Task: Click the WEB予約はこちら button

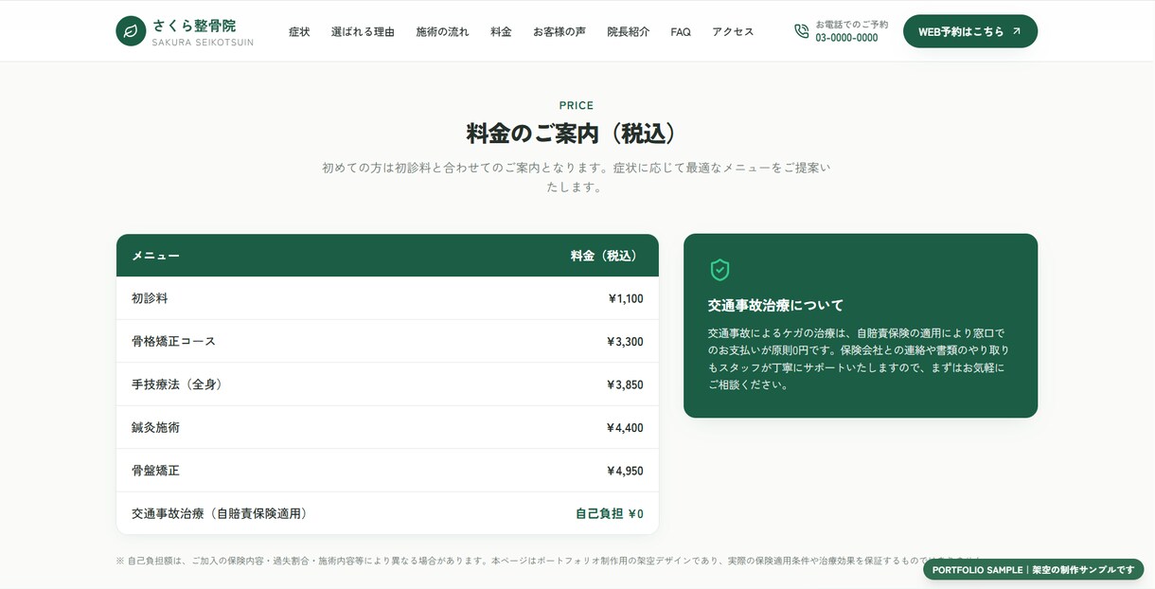Action: [x=970, y=31]
